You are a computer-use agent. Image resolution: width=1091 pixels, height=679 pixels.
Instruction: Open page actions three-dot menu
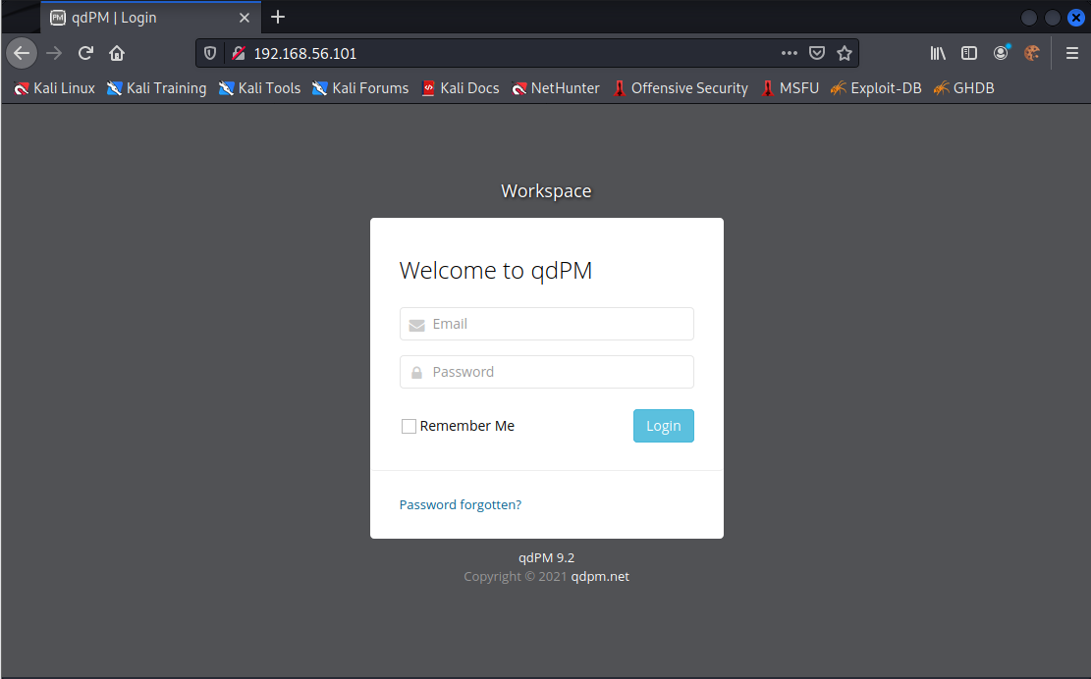789,53
